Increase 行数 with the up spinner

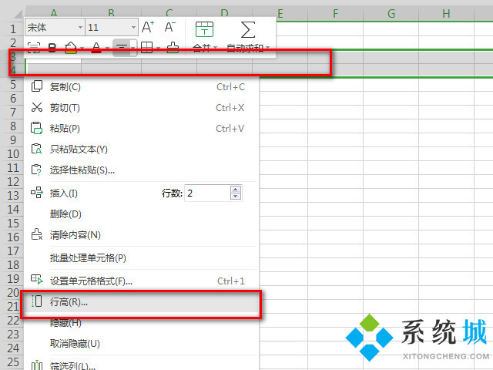[236, 189]
